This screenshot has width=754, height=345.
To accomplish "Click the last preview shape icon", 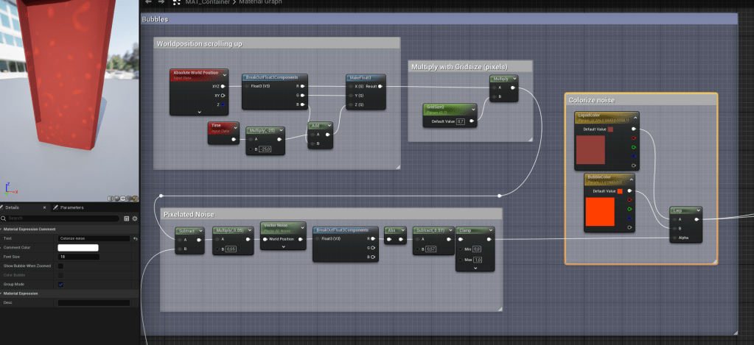I will (x=134, y=198).
